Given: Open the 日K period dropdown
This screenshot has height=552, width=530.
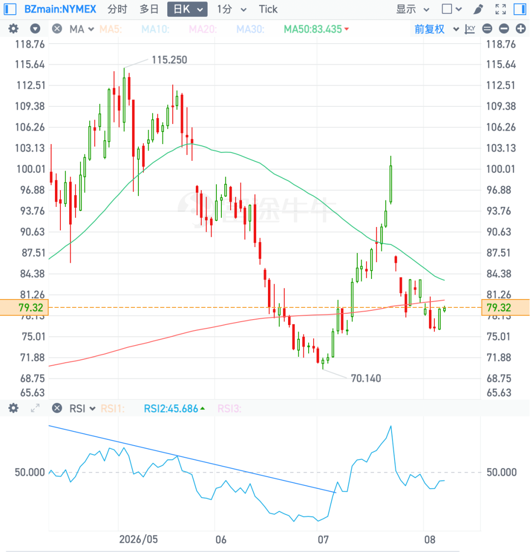Looking at the screenshot, I should tap(187, 9).
